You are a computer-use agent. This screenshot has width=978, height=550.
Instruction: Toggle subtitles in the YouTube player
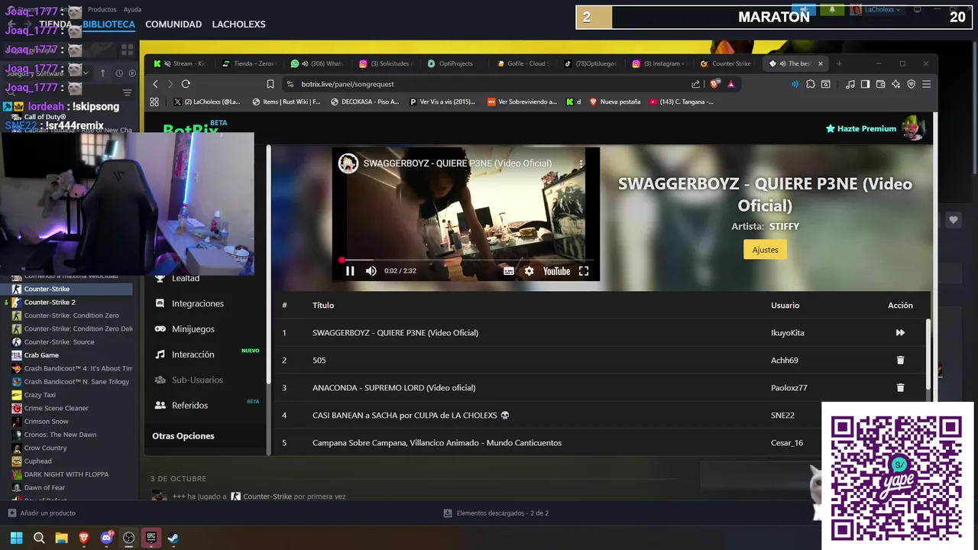(509, 271)
